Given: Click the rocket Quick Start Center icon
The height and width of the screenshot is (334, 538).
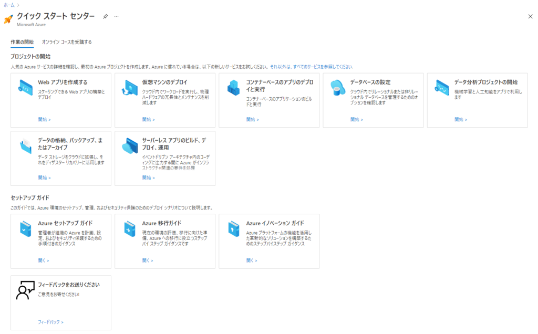Looking at the screenshot, I should (8, 19).
